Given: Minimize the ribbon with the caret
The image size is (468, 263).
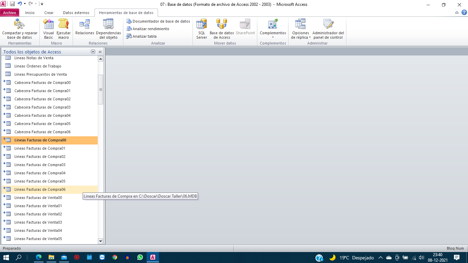Looking at the screenshot, I should click(x=457, y=13).
